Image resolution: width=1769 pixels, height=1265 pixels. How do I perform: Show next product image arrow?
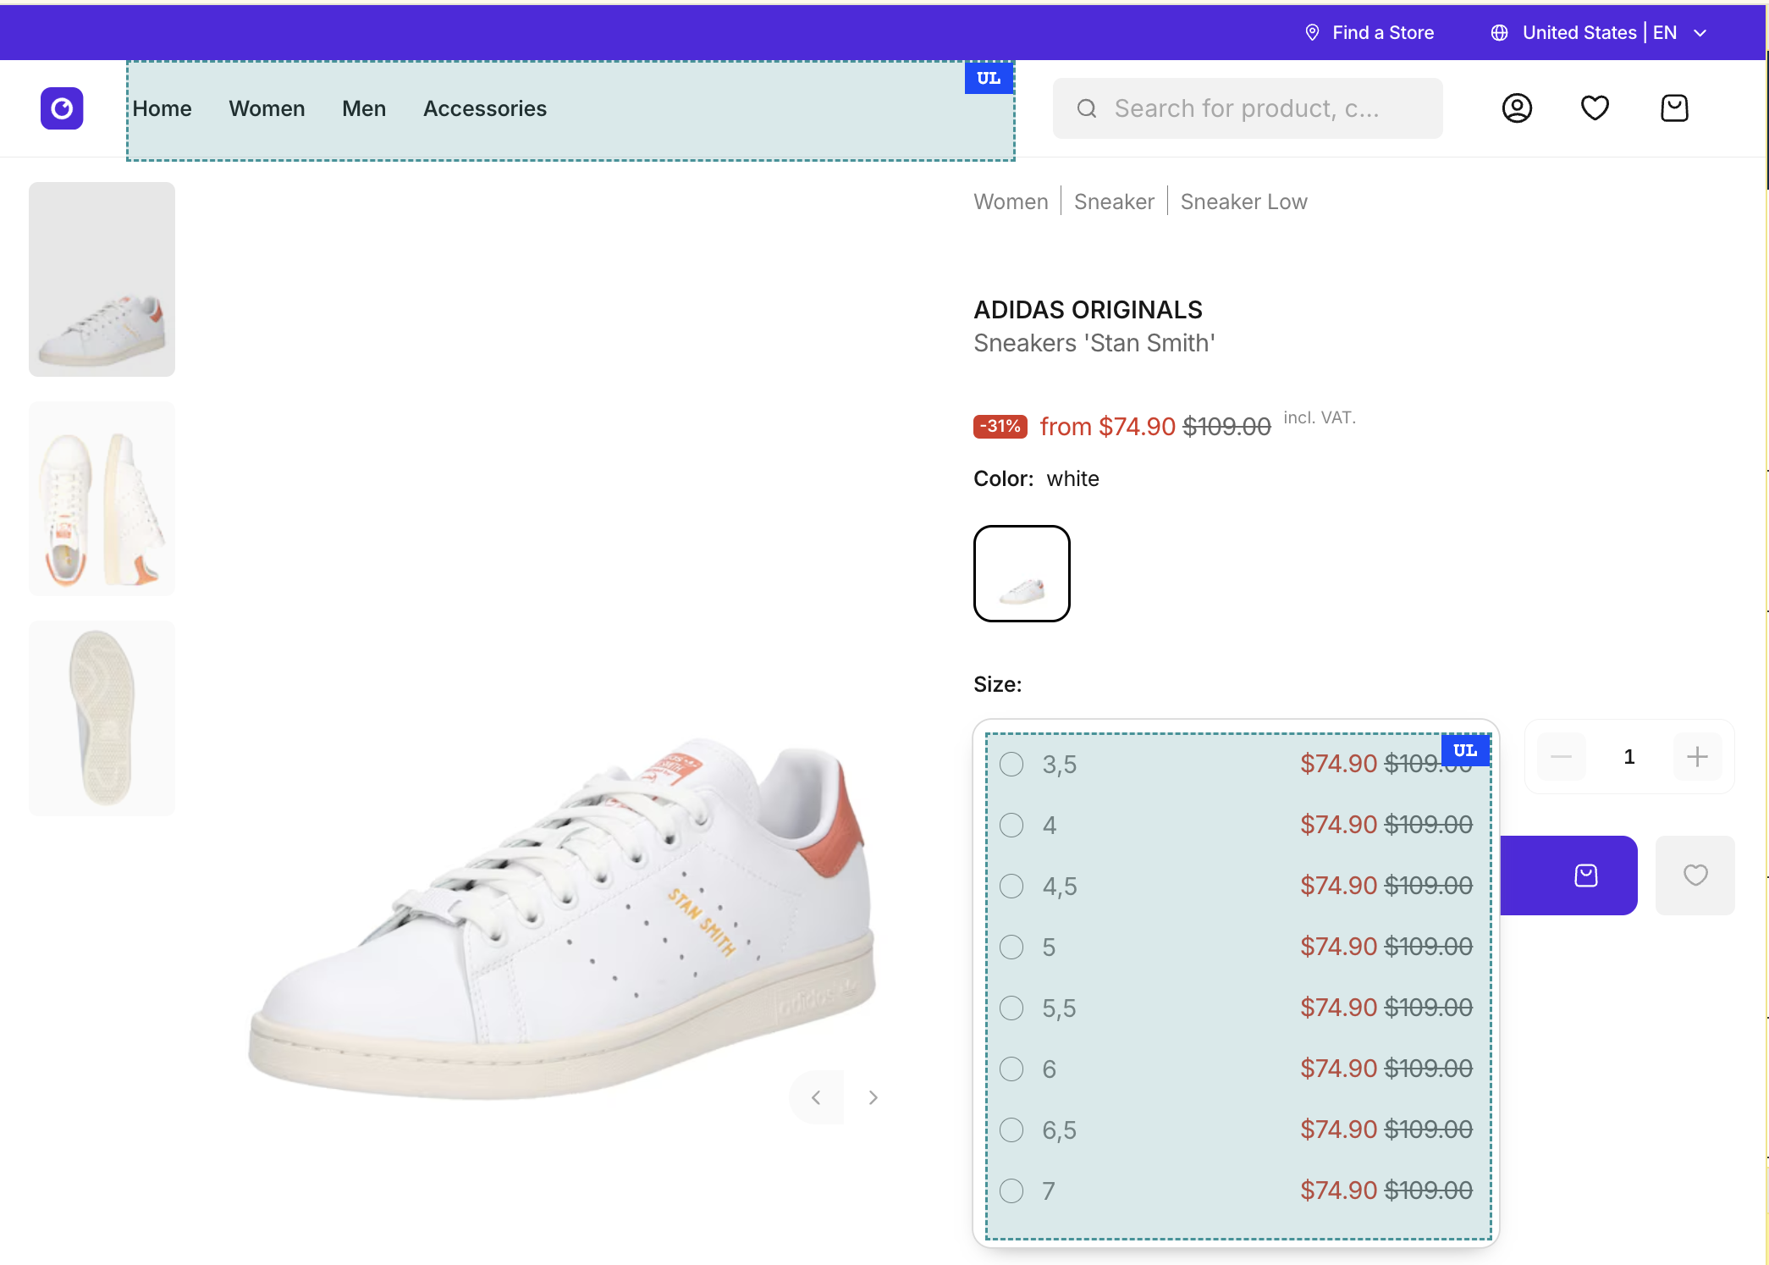(873, 1098)
